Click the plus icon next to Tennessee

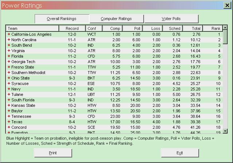9,116
